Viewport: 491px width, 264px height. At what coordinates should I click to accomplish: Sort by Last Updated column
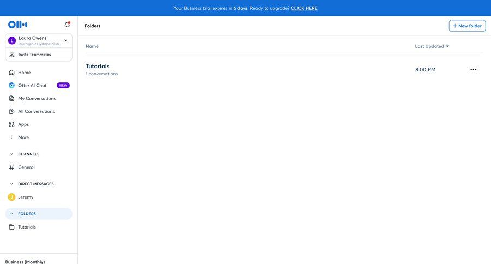(432, 46)
